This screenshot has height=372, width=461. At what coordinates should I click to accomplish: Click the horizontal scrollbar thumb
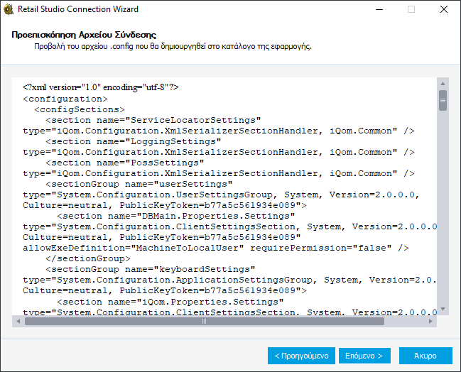[205, 321]
